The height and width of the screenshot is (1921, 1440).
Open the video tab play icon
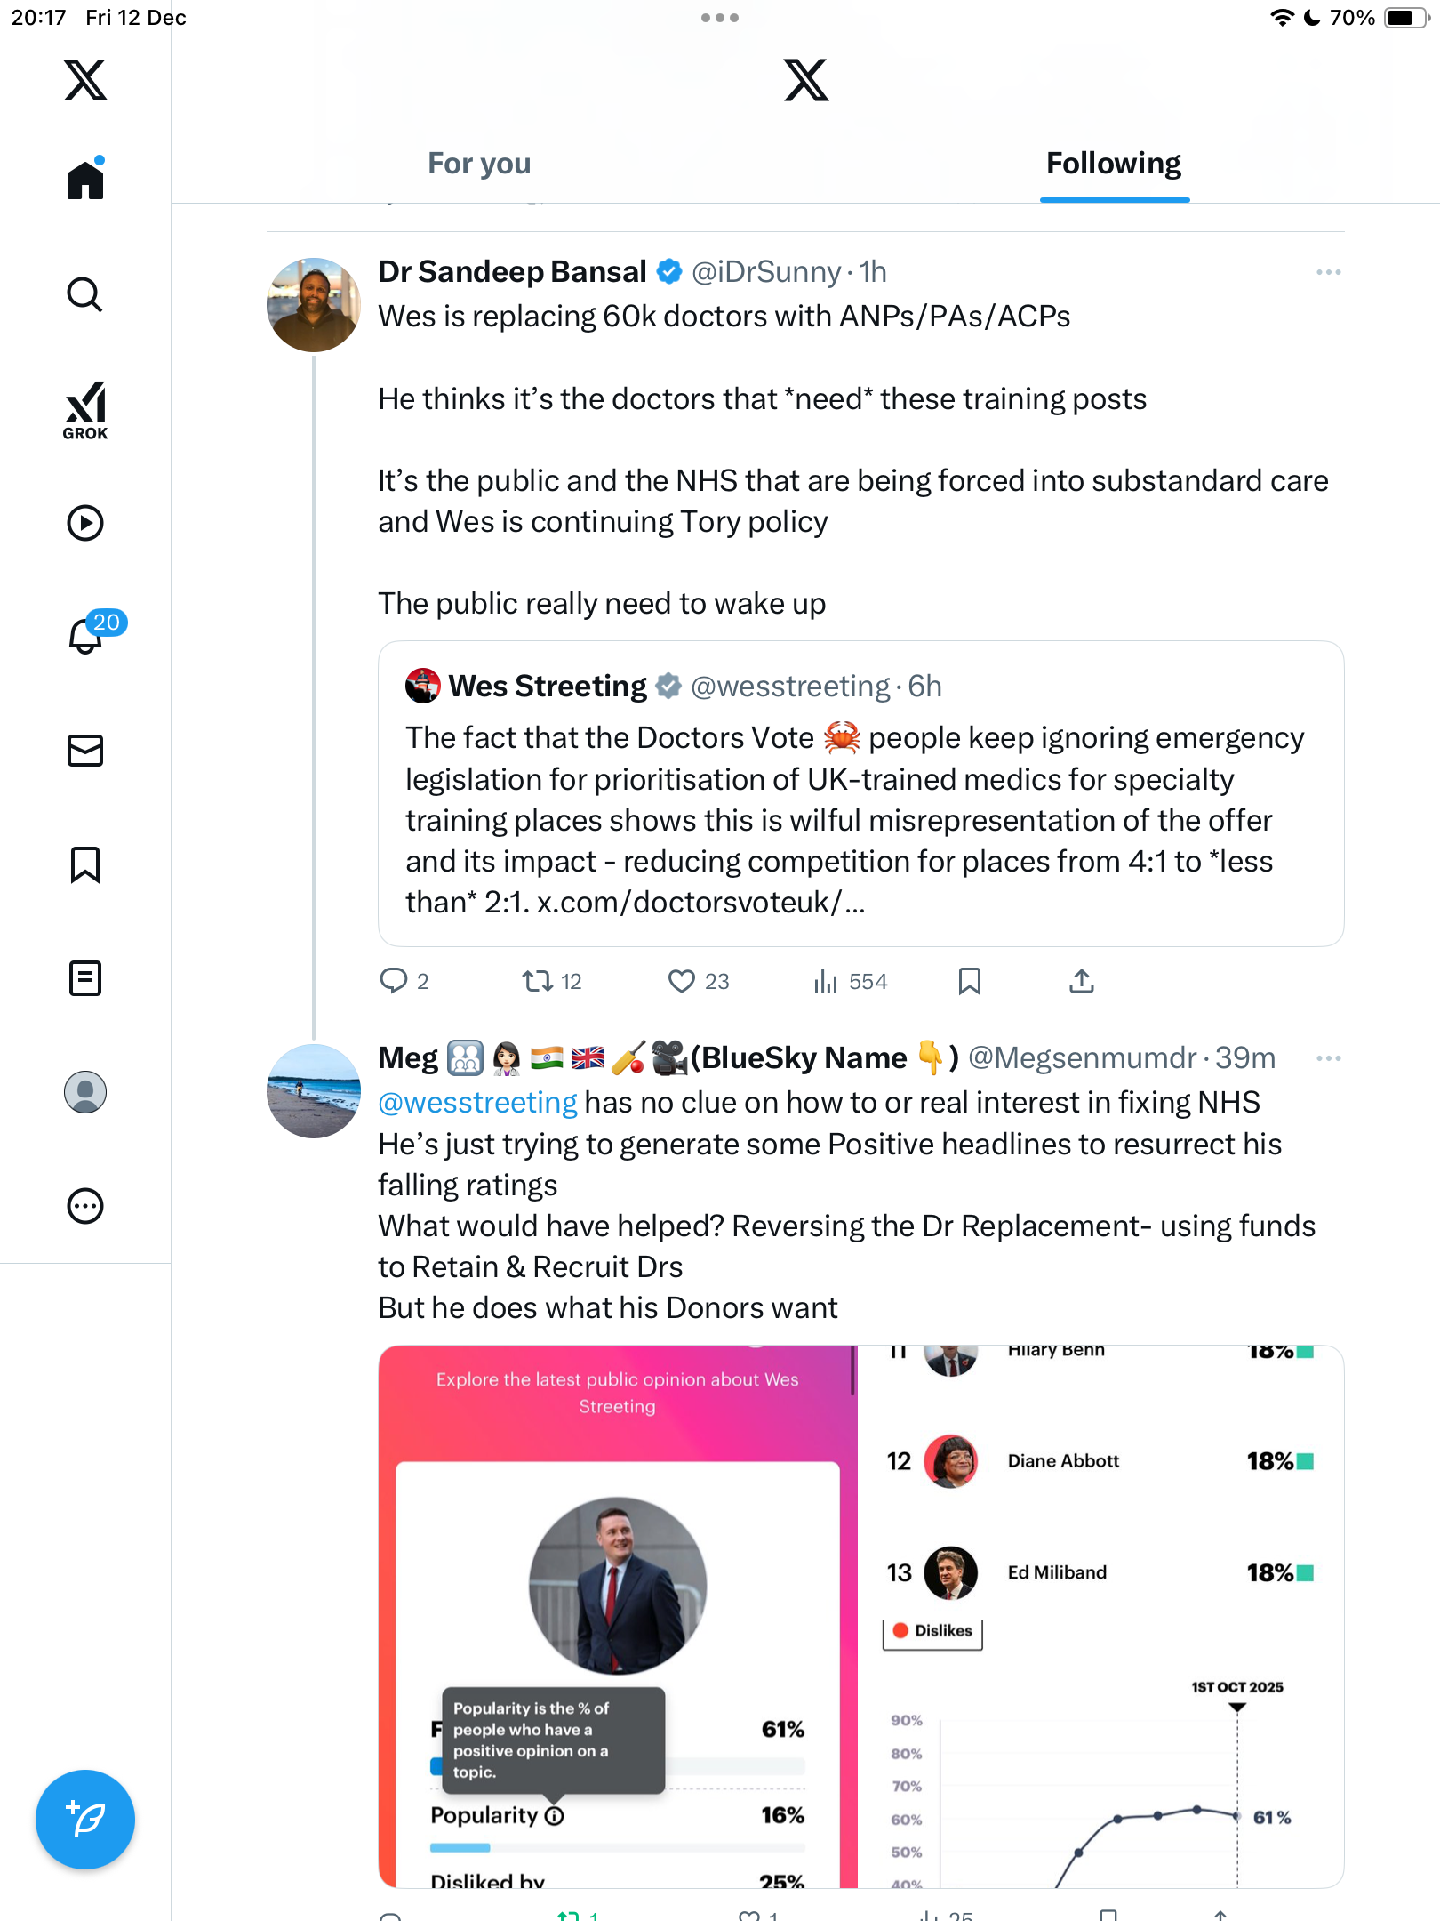[85, 523]
